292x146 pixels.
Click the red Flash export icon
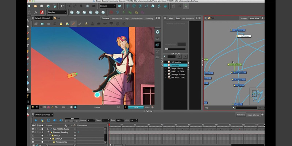click(x=42, y=12)
